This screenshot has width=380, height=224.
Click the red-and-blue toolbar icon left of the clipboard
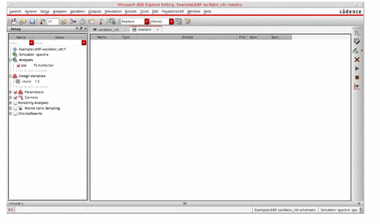pos(73,21)
